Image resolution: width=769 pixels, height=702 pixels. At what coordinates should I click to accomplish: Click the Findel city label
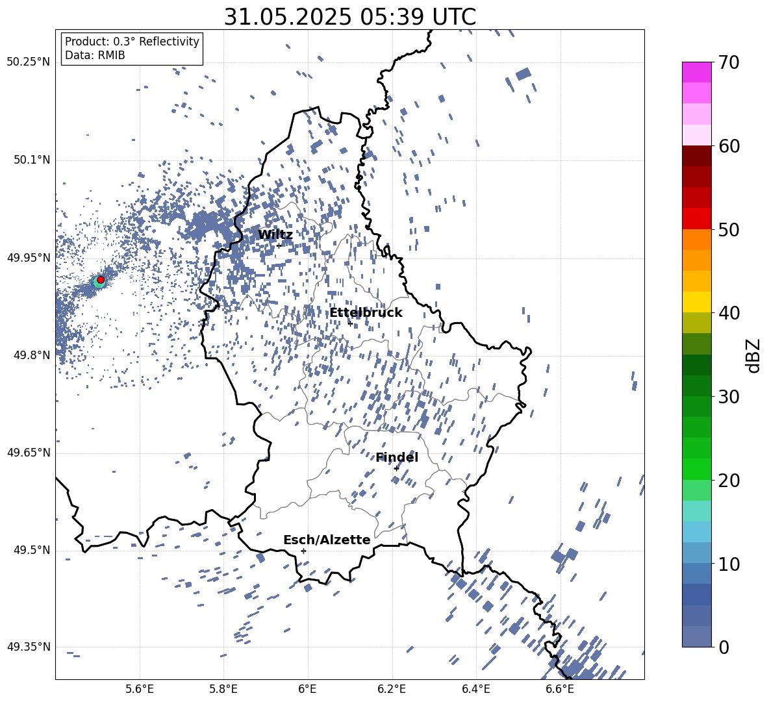tap(397, 458)
